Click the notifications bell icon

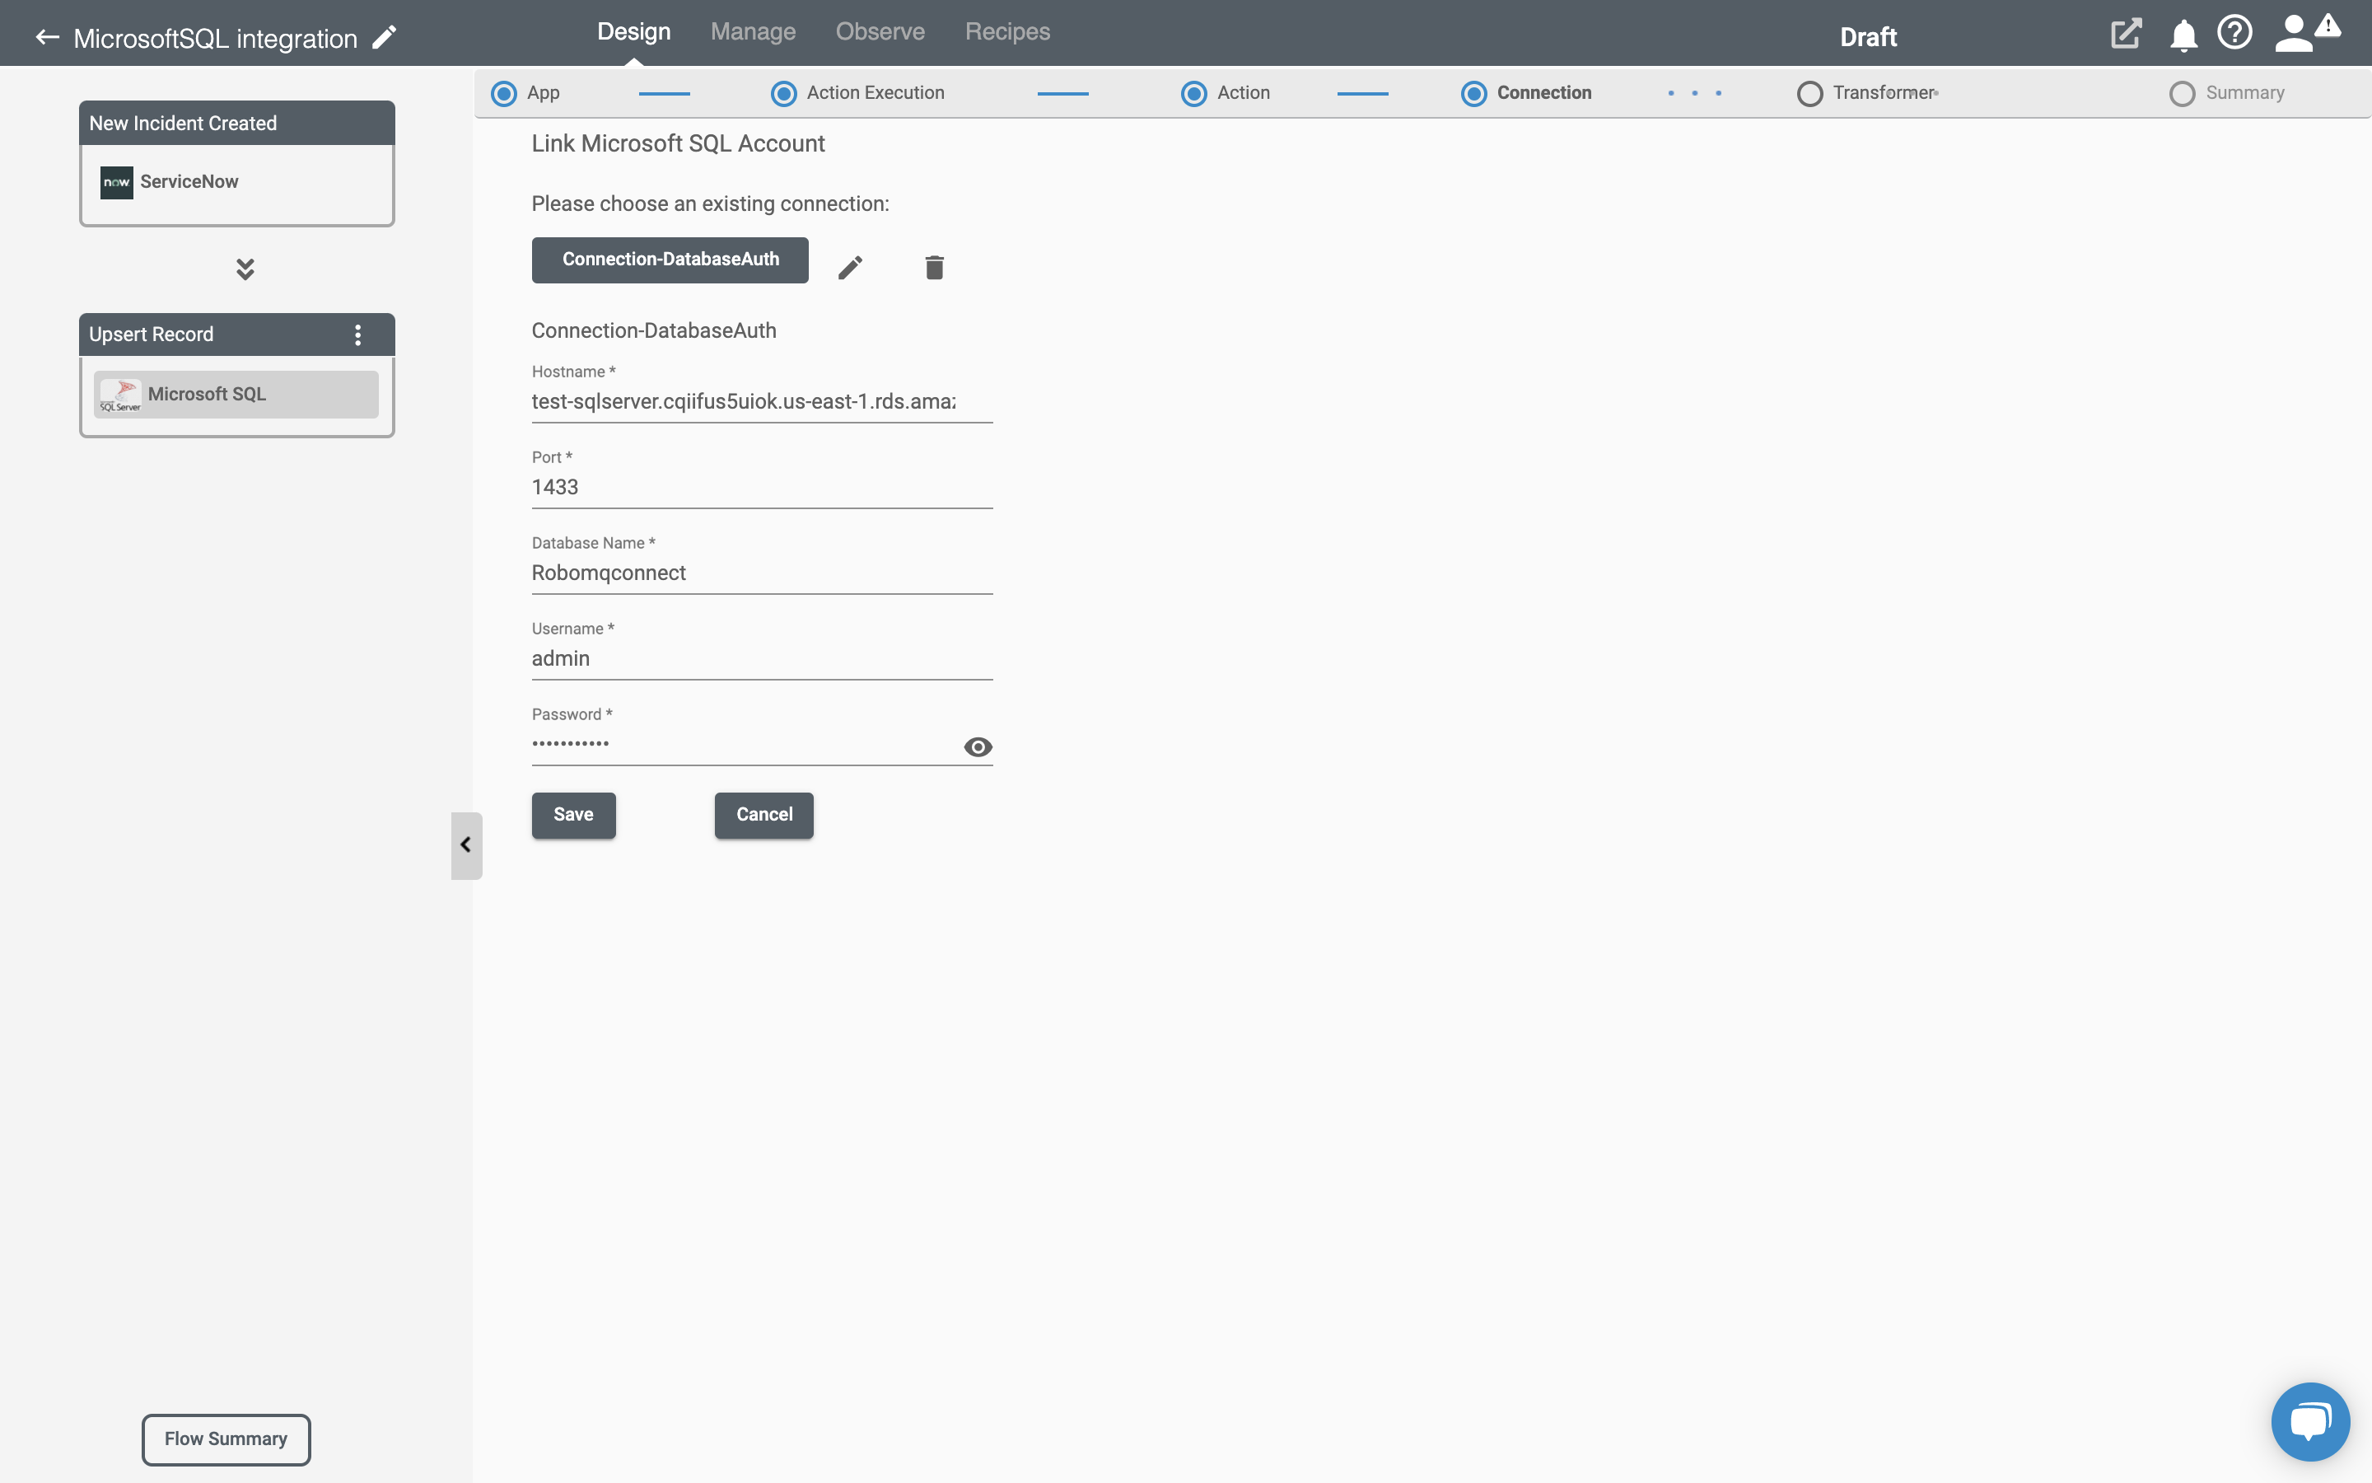coord(2183,34)
